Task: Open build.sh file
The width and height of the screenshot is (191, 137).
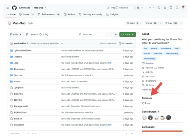Action: coord(18,119)
